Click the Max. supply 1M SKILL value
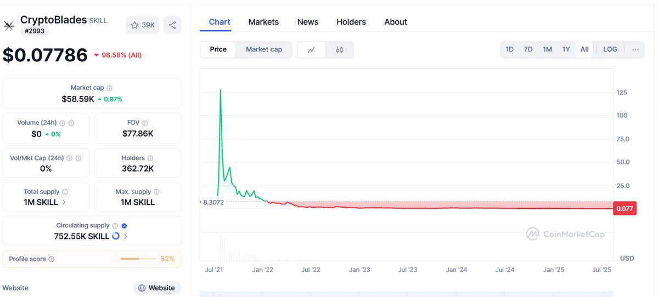The width and height of the screenshot is (658, 297). click(138, 202)
